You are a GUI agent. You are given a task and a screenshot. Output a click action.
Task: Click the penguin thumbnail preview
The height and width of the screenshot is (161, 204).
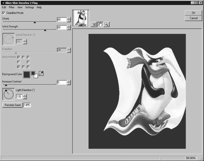[81, 18]
